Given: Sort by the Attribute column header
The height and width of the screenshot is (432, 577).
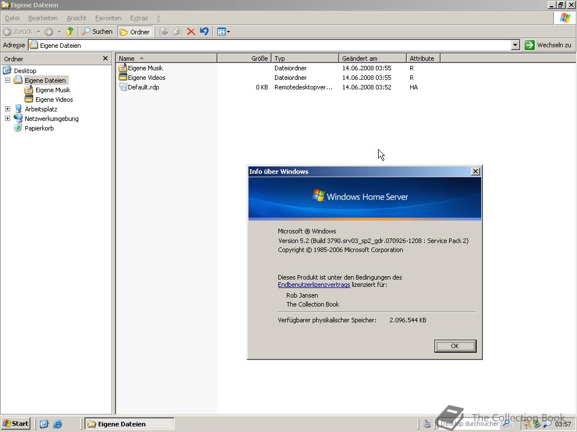Looking at the screenshot, I should coord(423,58).
